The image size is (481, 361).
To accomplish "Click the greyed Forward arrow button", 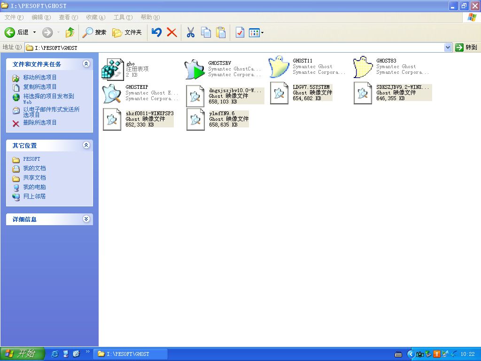I will point(47,32).
